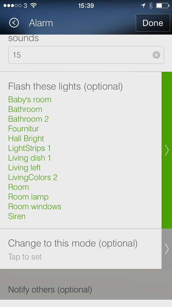Select the Hall Bright light
This screenshot has height=307, width=172.
point(26,139)
